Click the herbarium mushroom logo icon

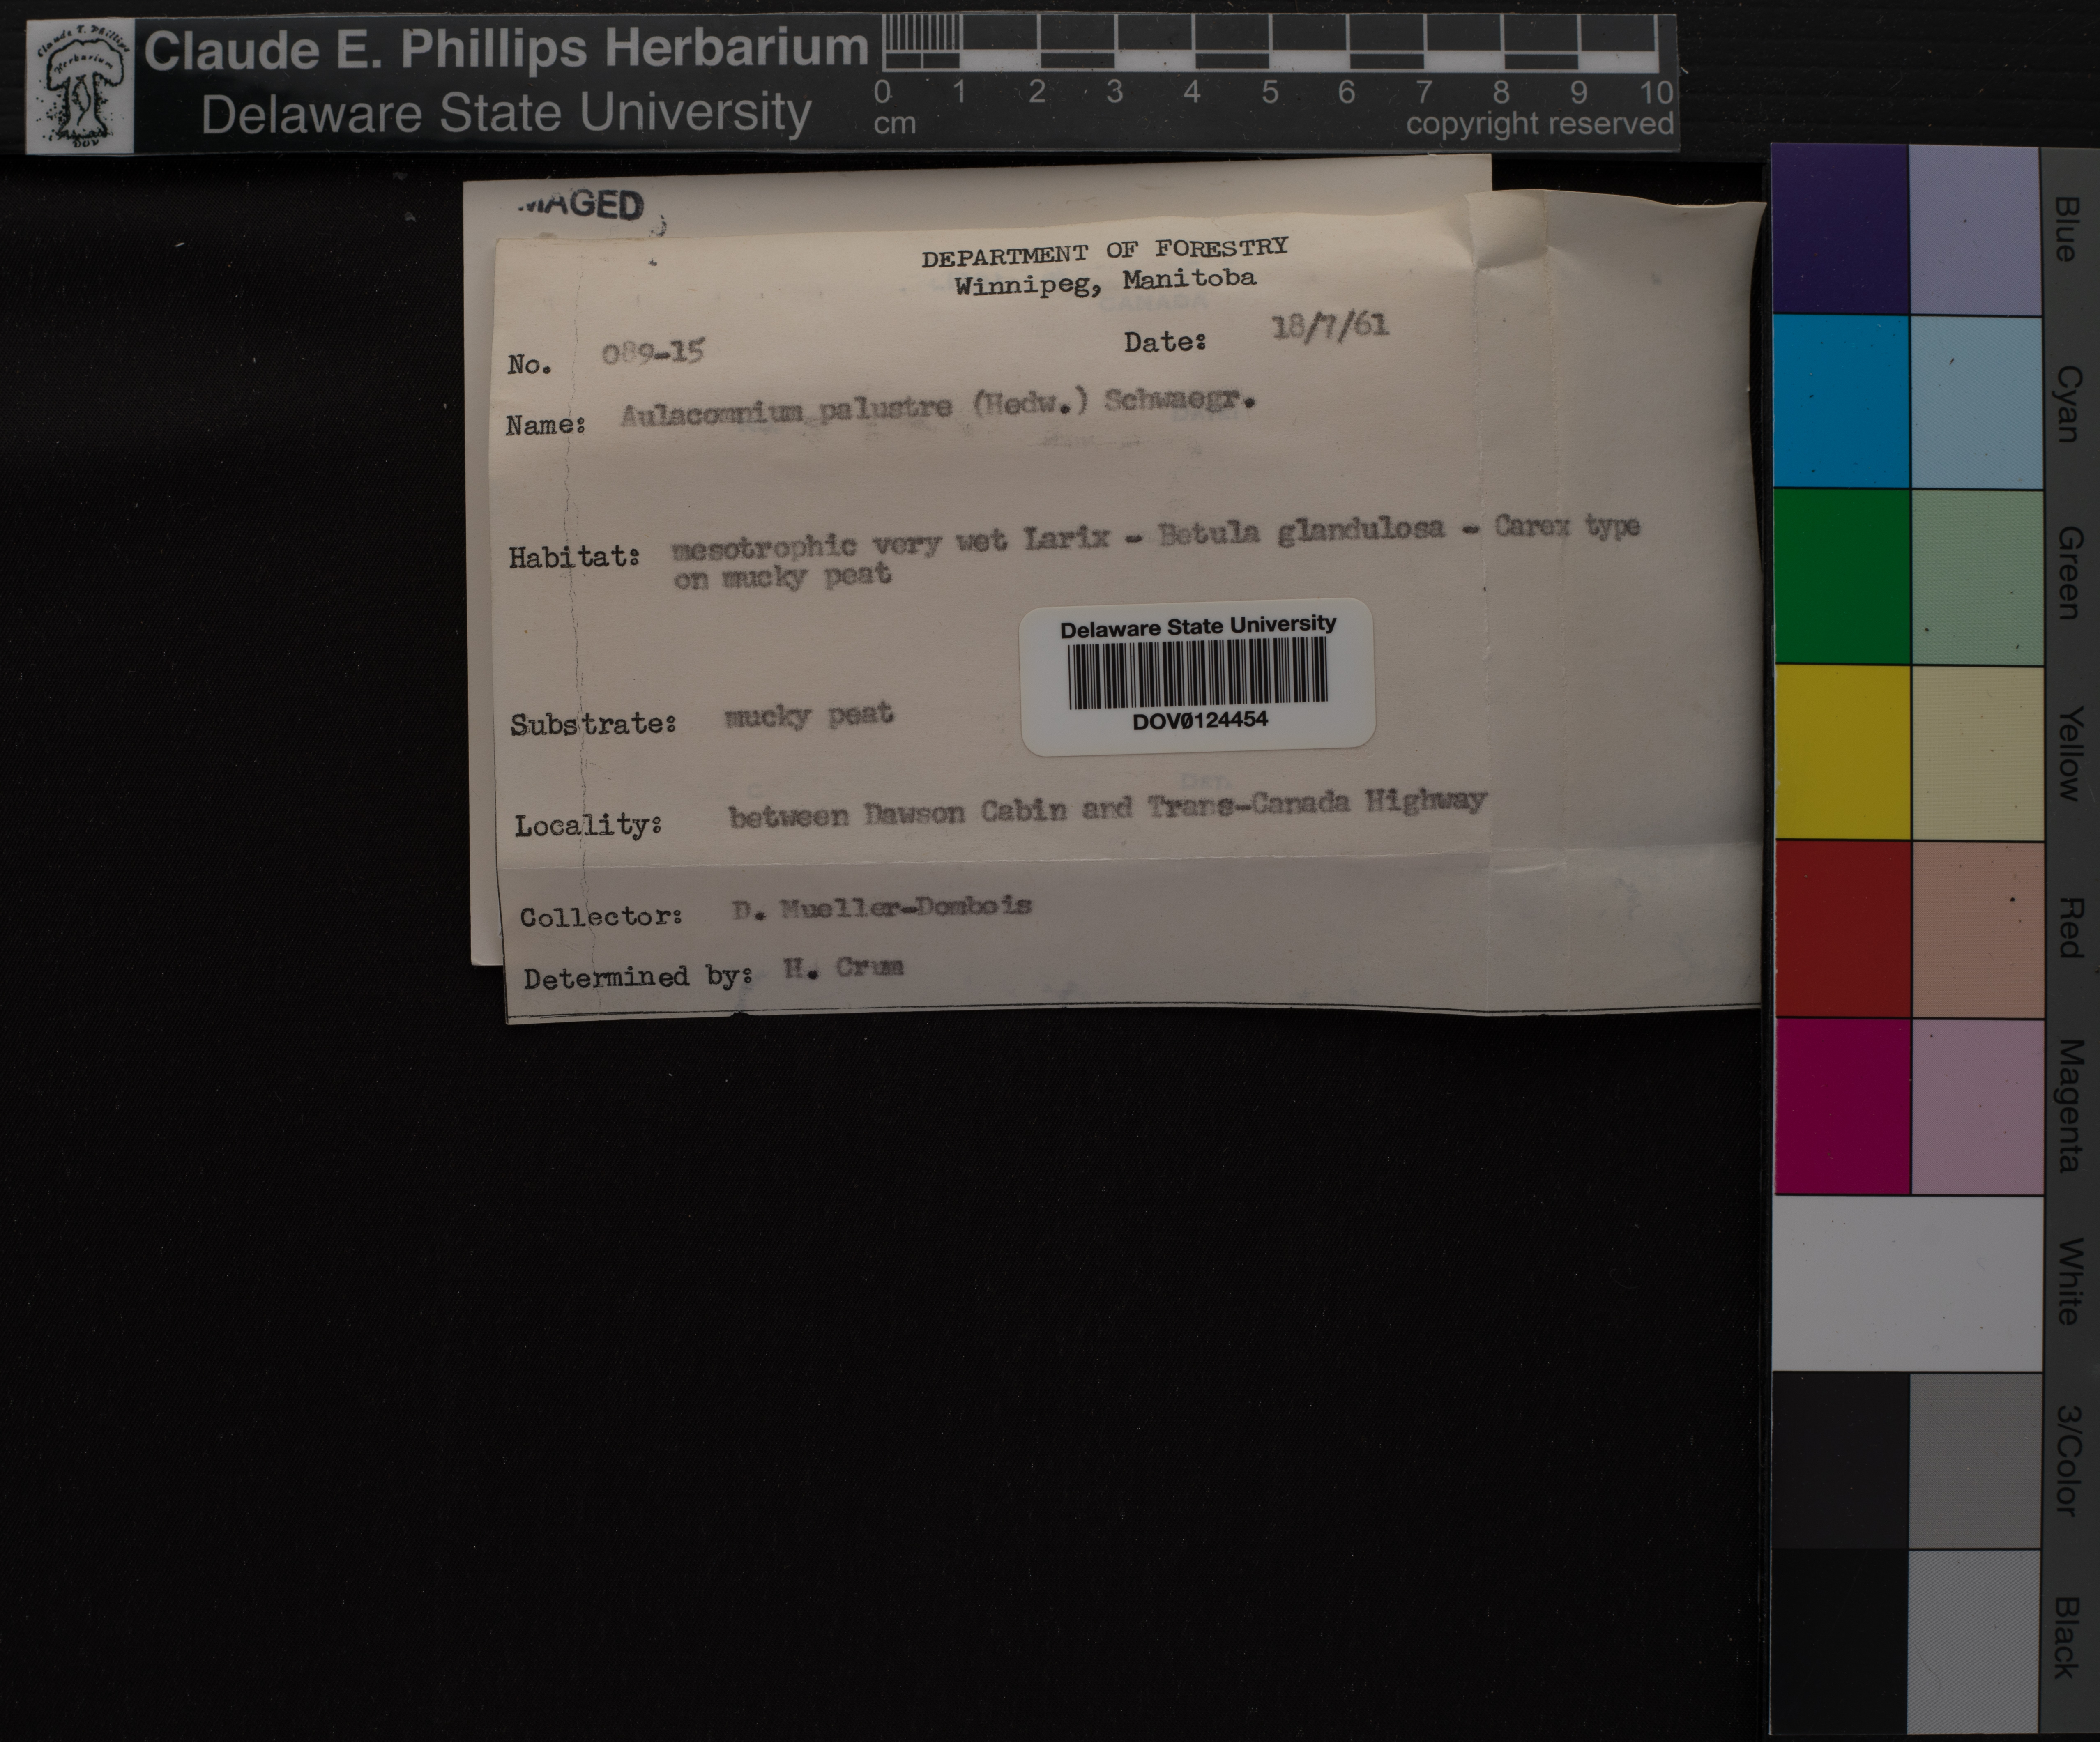pos(80,87)
